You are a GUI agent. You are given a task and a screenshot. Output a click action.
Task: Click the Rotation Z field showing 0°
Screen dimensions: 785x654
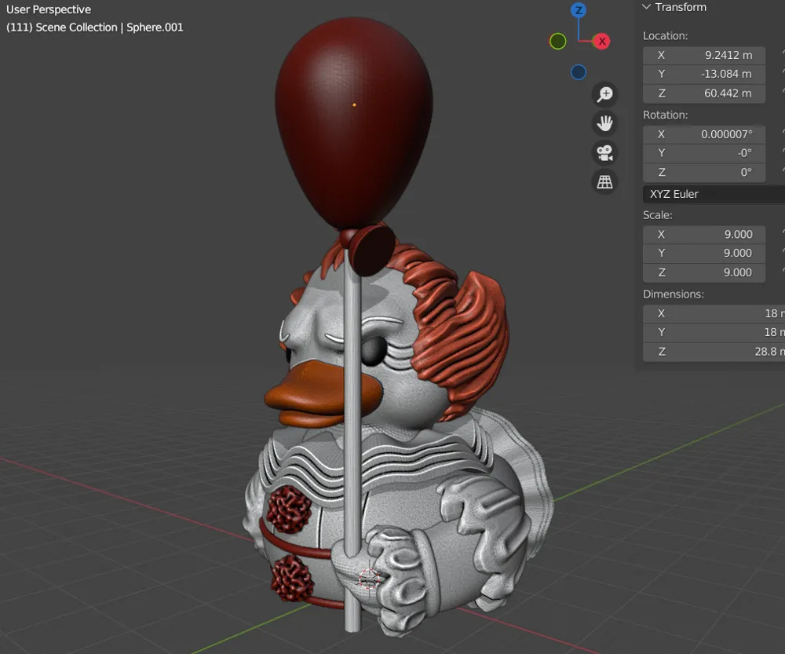click(x=704, y=172)
